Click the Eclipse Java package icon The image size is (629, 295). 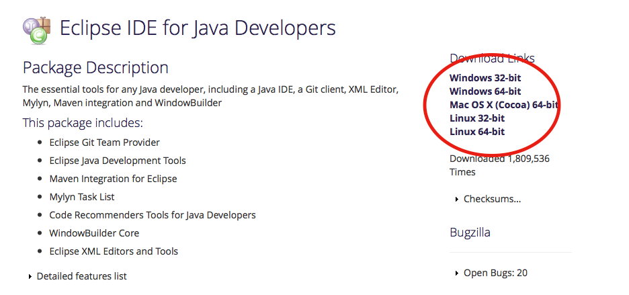point(37,30)
